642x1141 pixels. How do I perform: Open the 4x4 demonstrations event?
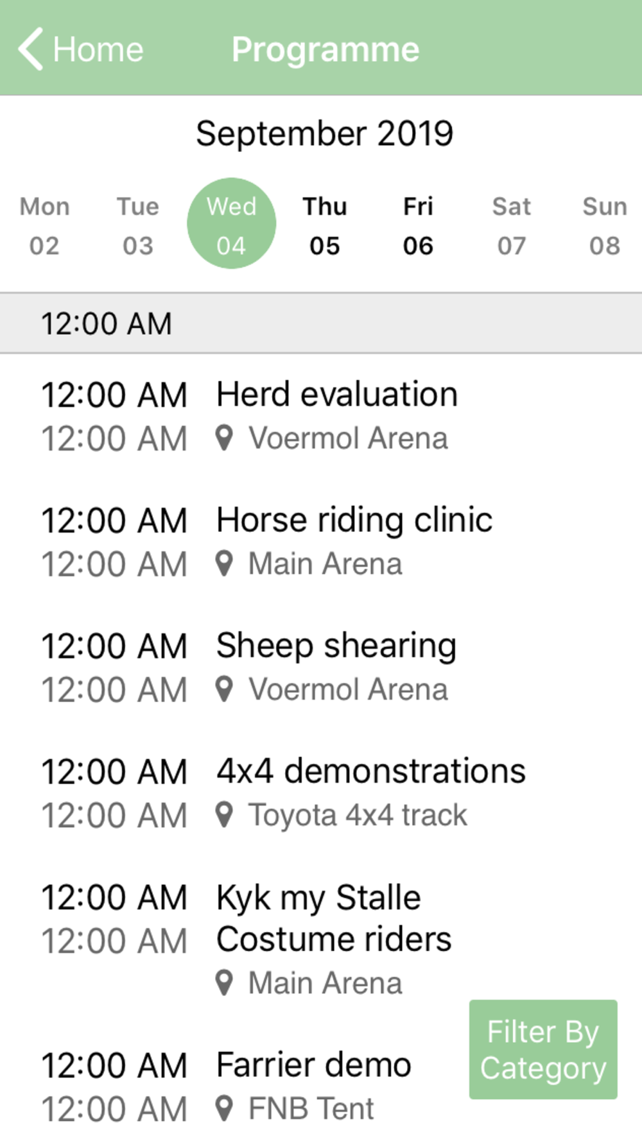pyautogui.click(x=321, y=793)
